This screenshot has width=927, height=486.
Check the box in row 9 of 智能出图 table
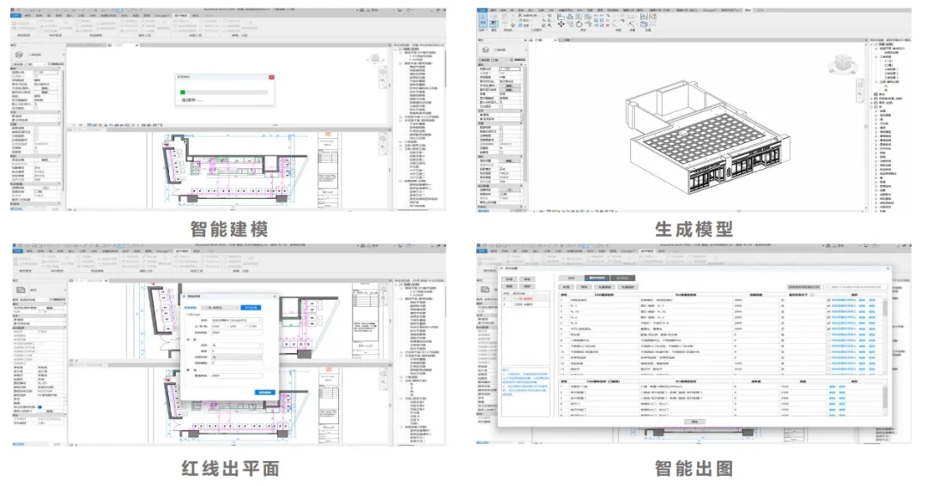[x=829, y=346]
